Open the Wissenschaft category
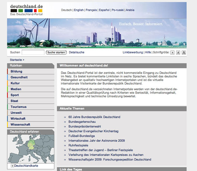The height and width of the screenshot is (171, 197). pos(31,125)
